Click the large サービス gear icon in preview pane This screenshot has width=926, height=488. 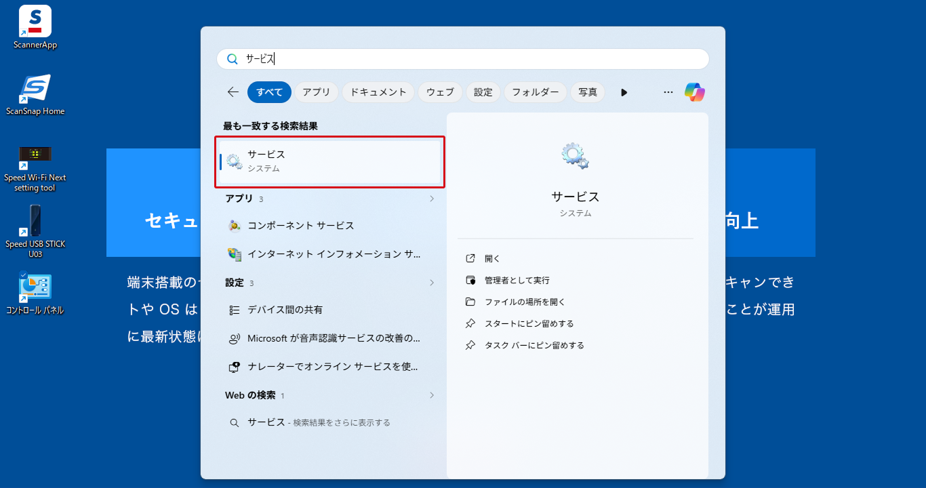click(x=576, y=155)
